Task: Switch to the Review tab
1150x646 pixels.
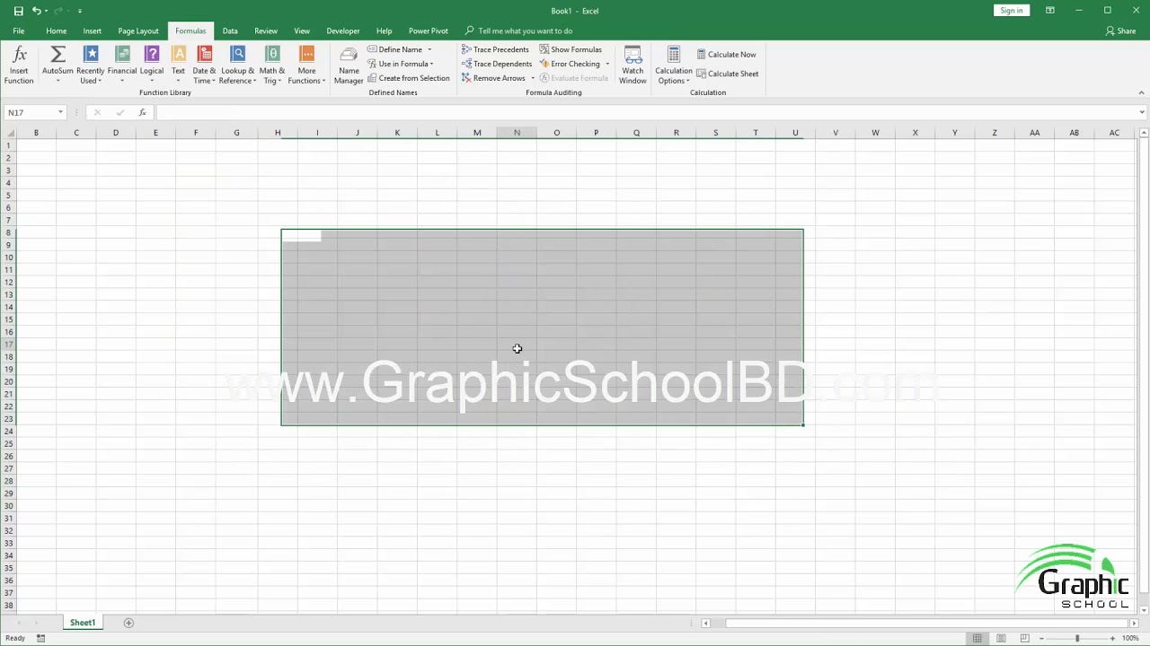Action: click(x=266, y=31)
